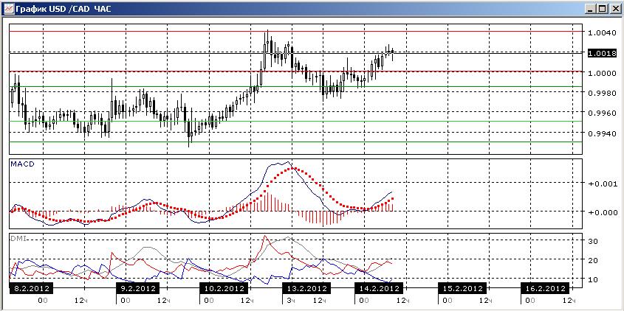Image resolution: width=624 pixels, height=311 pixels.
Task: Select the 10.2.2012 date marker
Action: click(222, 288)
